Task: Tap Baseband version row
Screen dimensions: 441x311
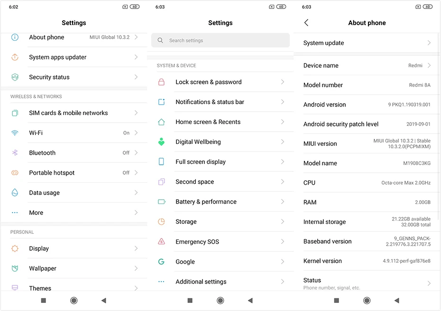Action: [x=367, y=241]
